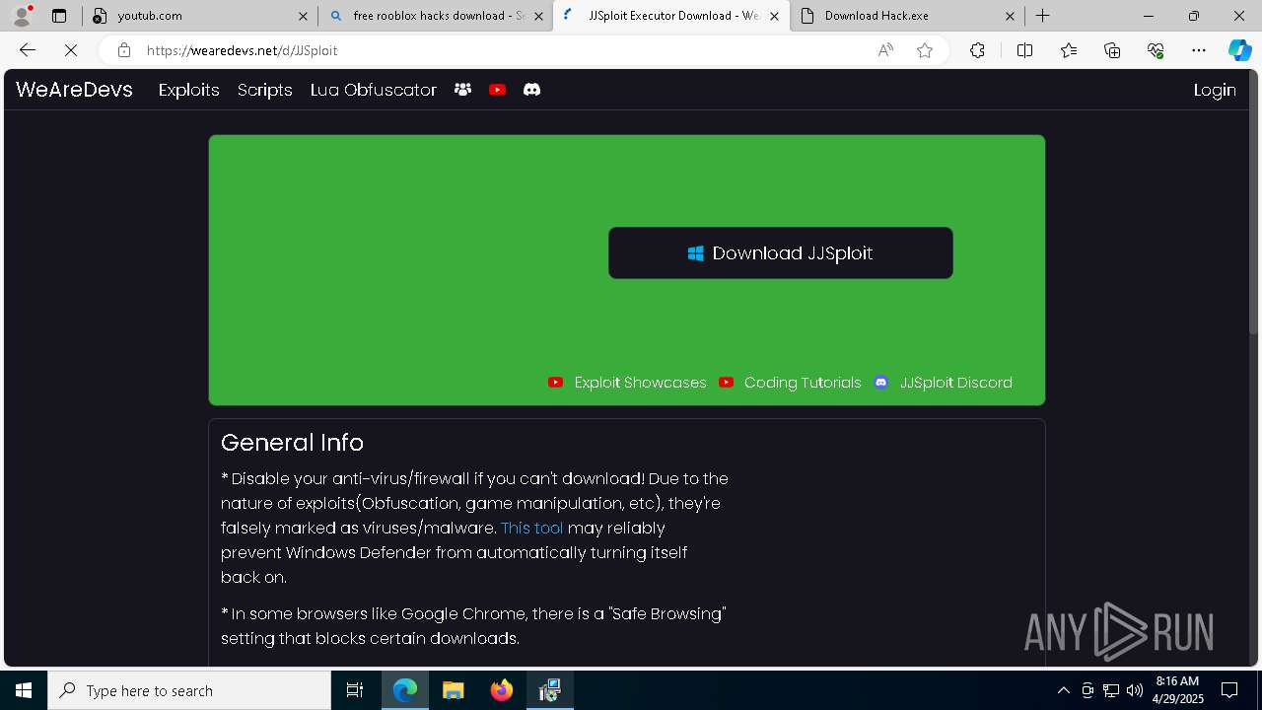Screen dimensions: 1262x710
Task: Open a new browser tab
Action: (x=1042, y=16)
